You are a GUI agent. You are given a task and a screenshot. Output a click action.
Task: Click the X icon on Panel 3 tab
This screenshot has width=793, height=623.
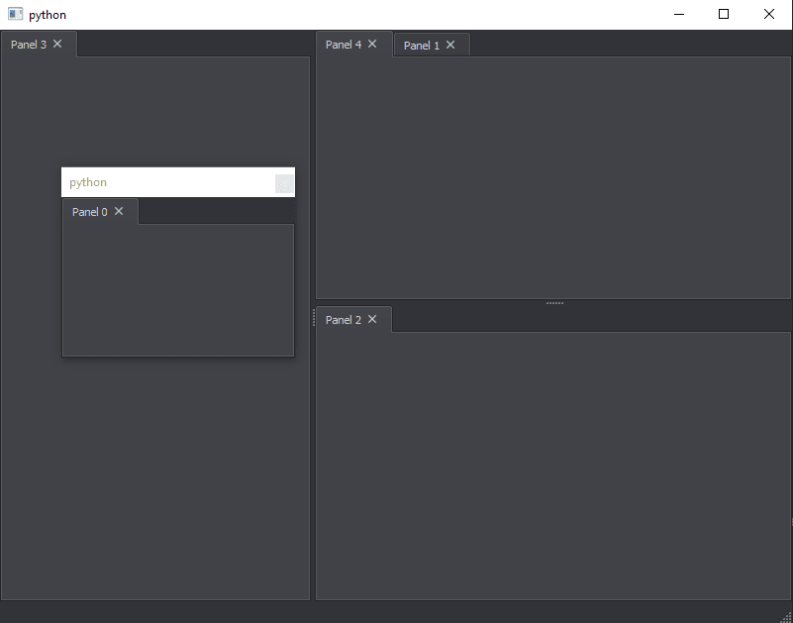tap(57, 44)
